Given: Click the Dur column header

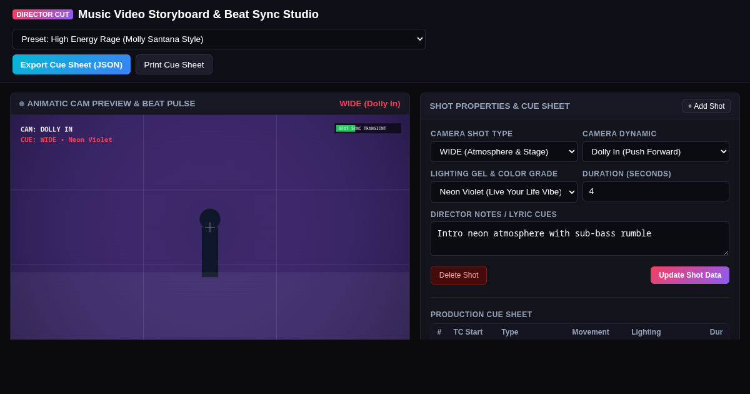Looking at the screenshot, I should pyautogui.click(x=716, y=332).
